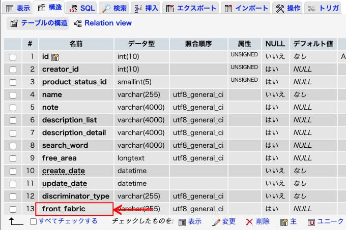
Task: Open the インポート tab
Action: tap(246, 8)
